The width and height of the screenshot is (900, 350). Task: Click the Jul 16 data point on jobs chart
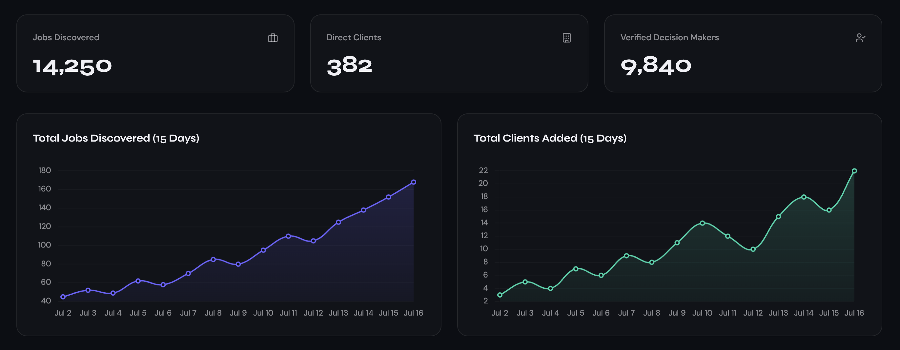pos(414,182)
